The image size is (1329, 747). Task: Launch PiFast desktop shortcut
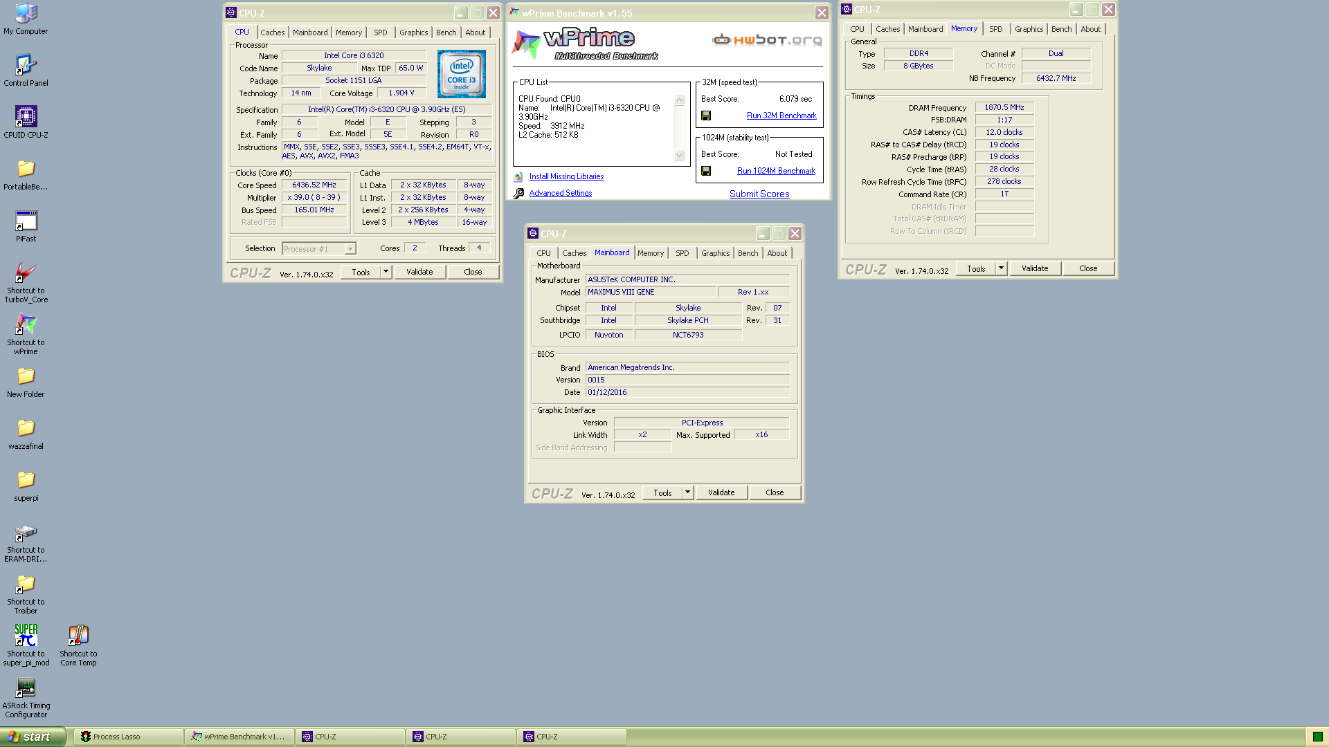click(x=26, y=226)
